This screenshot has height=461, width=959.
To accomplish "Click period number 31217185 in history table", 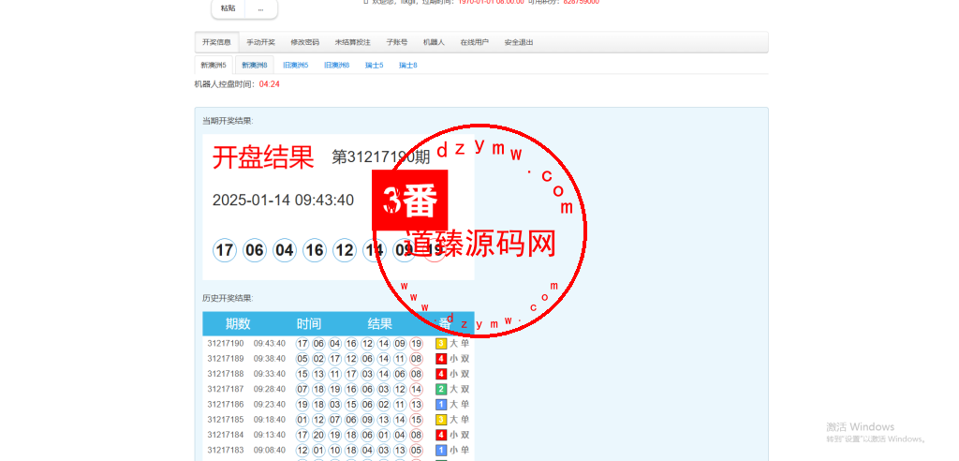I will click(226, 420).
